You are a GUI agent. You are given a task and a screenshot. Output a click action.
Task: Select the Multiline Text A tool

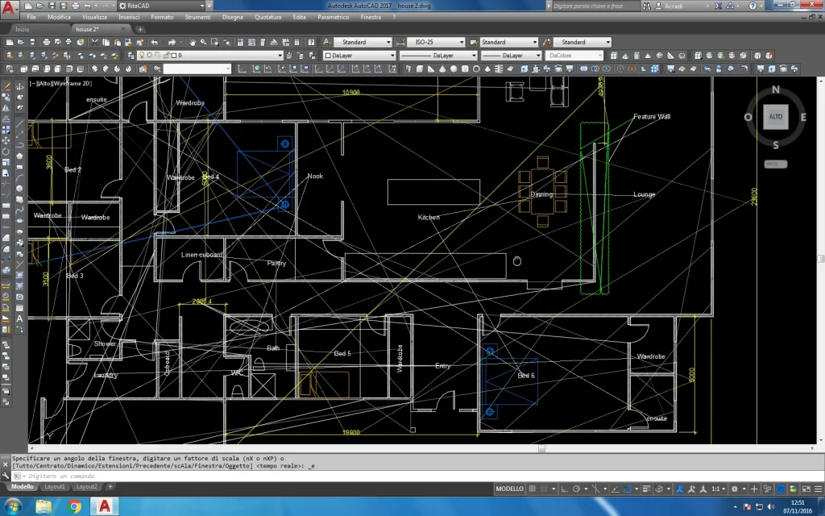click(19, 318)
